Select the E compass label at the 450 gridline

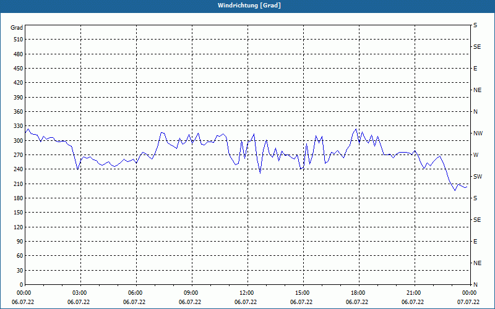tap(475, 69)
